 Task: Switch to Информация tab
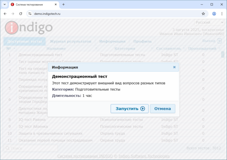(x=113, y=41)
